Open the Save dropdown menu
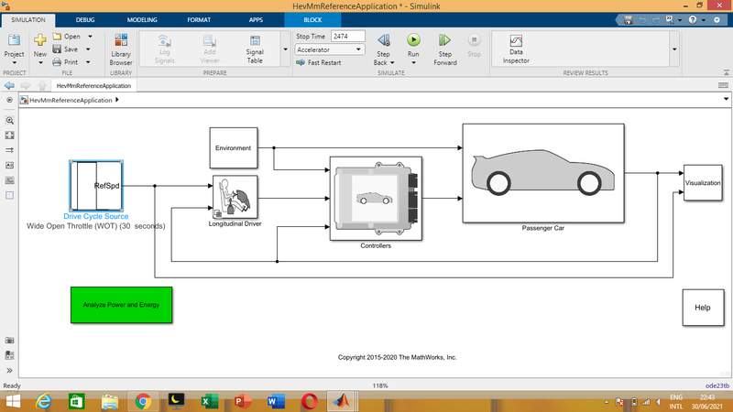 click(x=87, y=49)
